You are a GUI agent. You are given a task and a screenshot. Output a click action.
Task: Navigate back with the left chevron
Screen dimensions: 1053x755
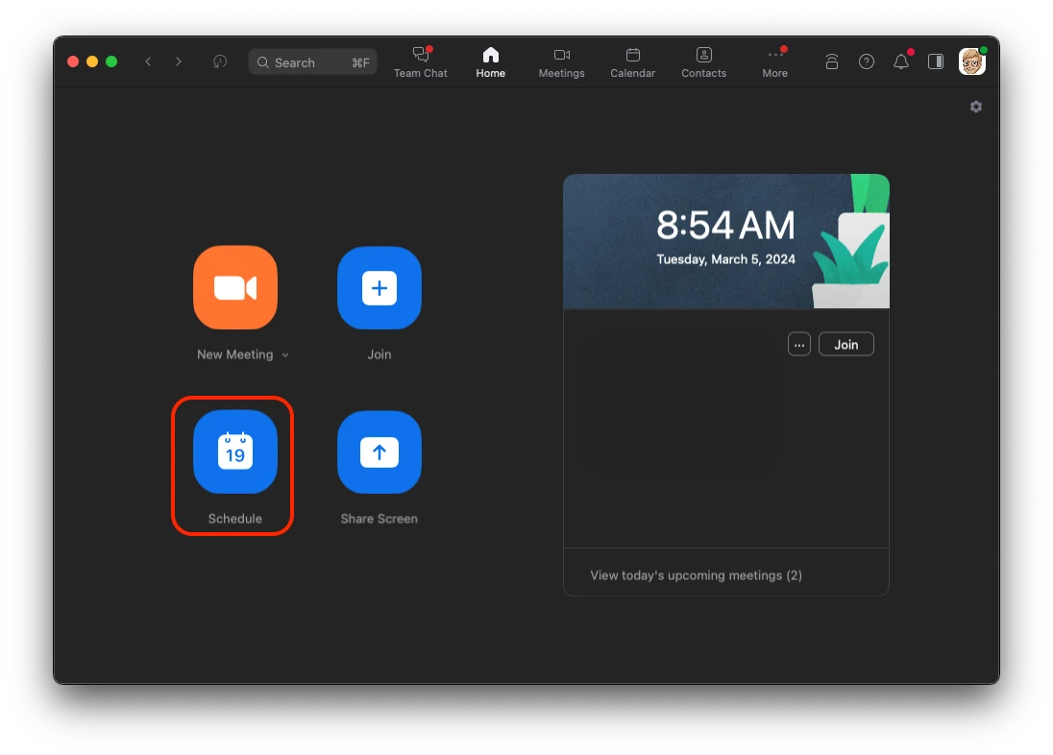tap(148, 61)
